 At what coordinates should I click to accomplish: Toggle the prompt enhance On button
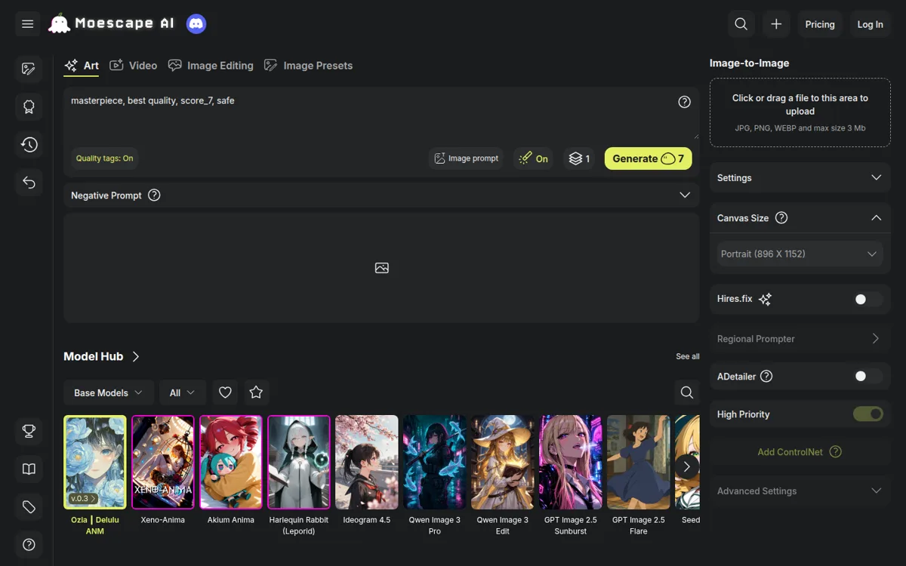click(x=533, y=158)
